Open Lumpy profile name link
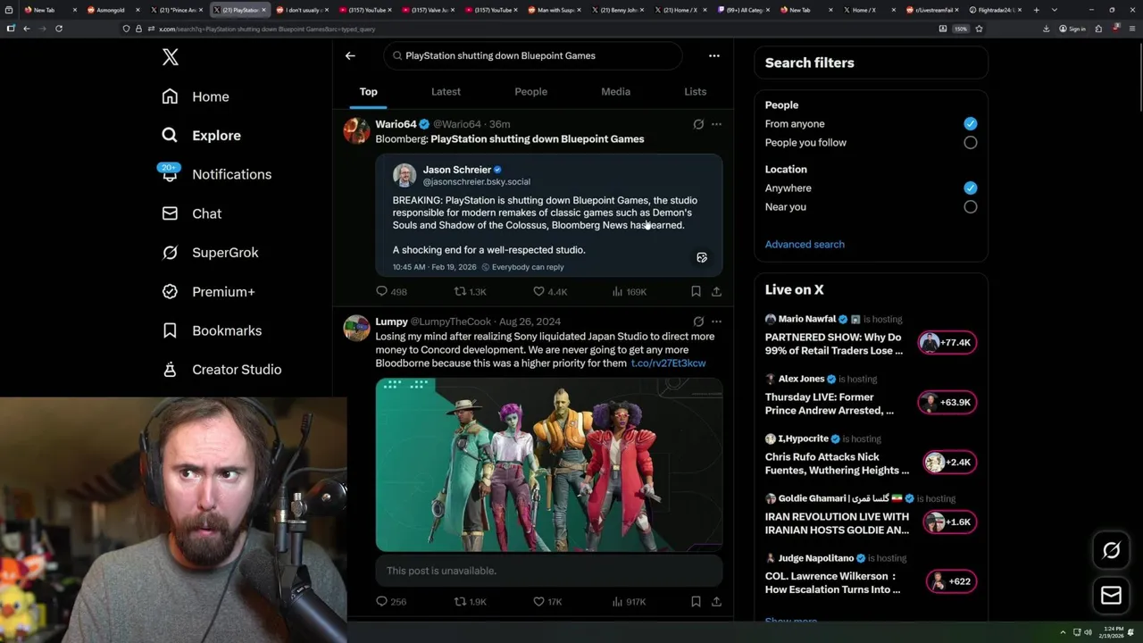This screenshot has height=643, width=1143. (x=391, y=321)
